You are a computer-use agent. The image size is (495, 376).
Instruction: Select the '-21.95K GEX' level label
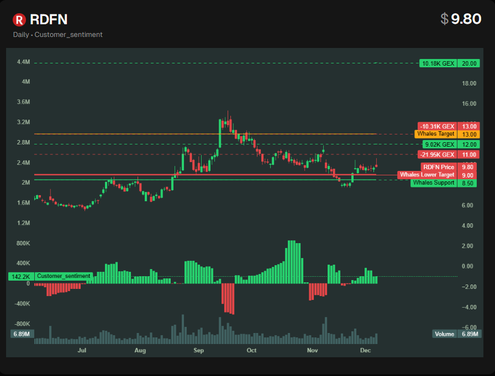pyautogui.click(x=437, y=154)
